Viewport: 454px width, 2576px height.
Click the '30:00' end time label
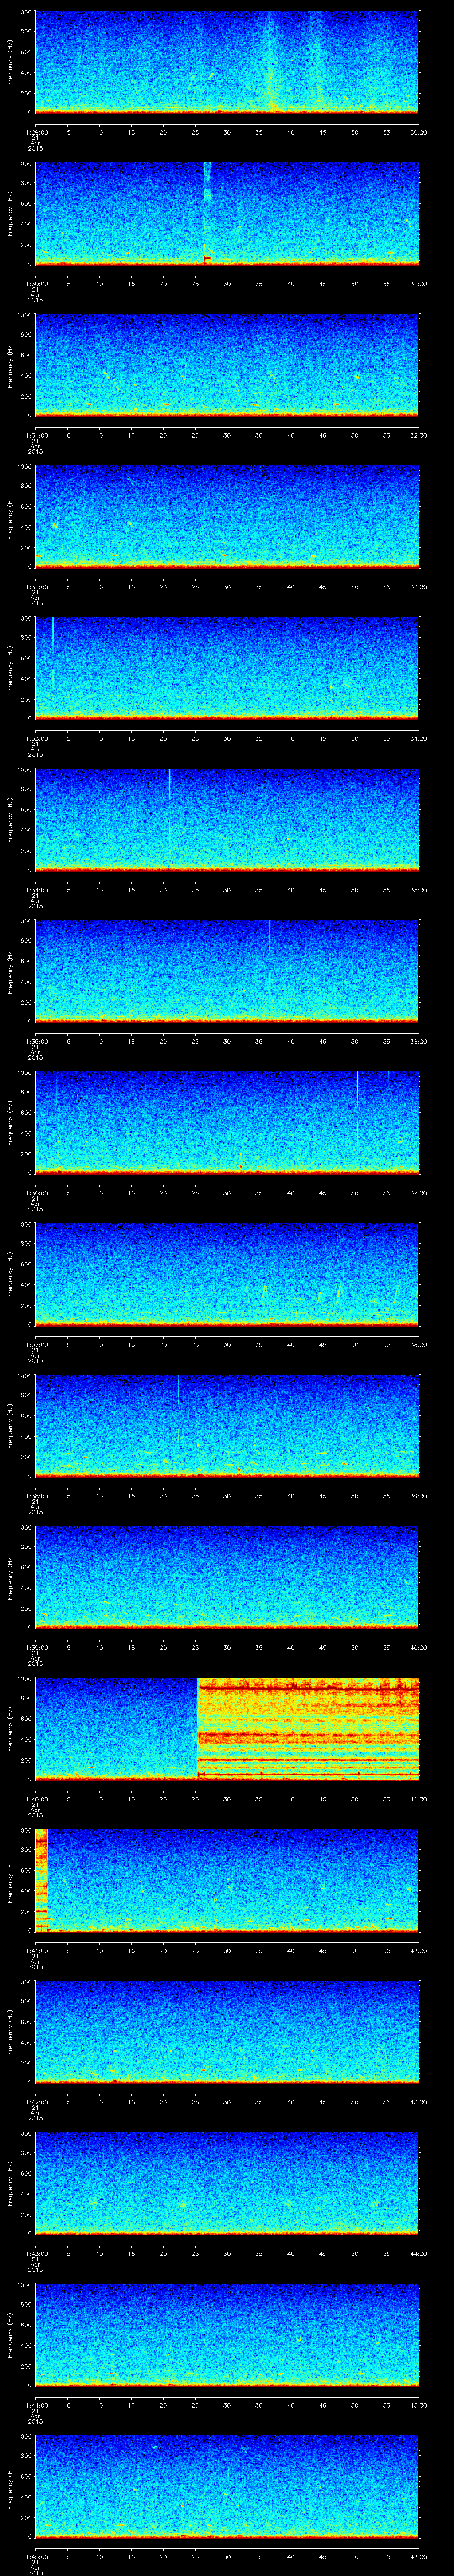point(418,132)
